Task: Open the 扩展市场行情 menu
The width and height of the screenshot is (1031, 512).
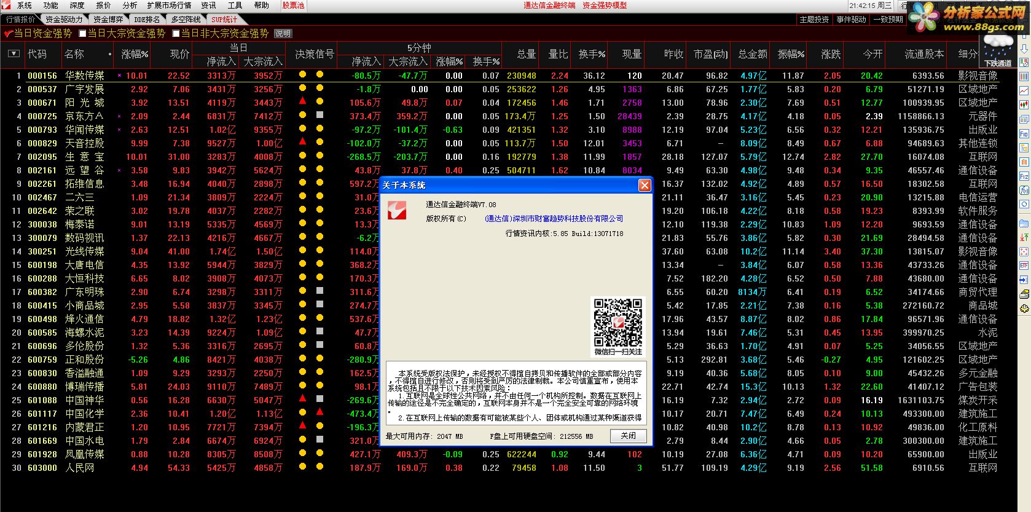Action: point(169,5)
